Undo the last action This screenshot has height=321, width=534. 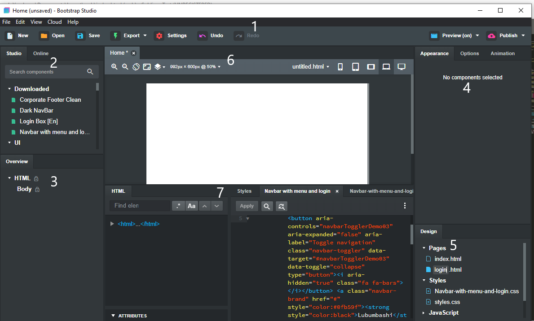[211, 36]
